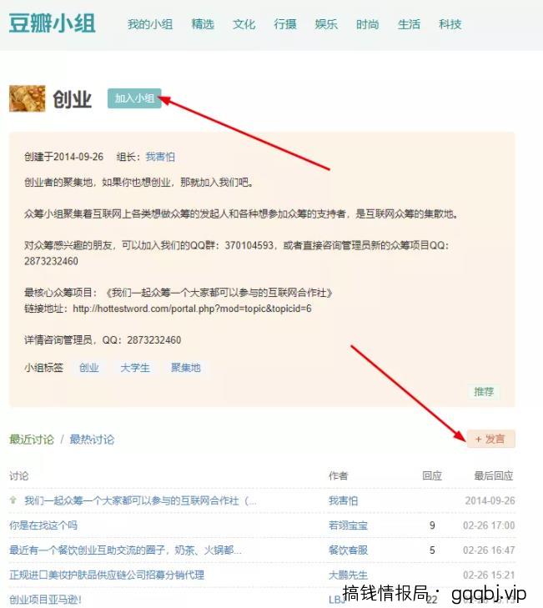Go to the 生活 category
The image size is (543, 608).
[x=409, y=24]
